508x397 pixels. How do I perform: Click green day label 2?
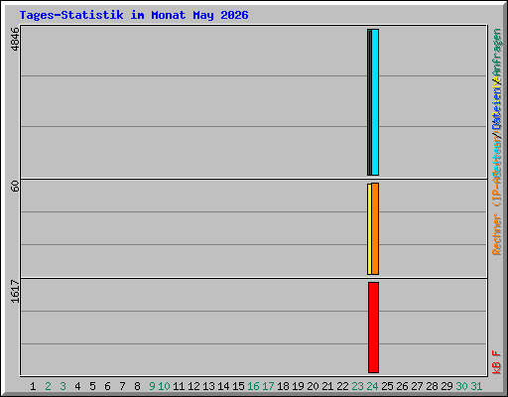coord(48,386)
